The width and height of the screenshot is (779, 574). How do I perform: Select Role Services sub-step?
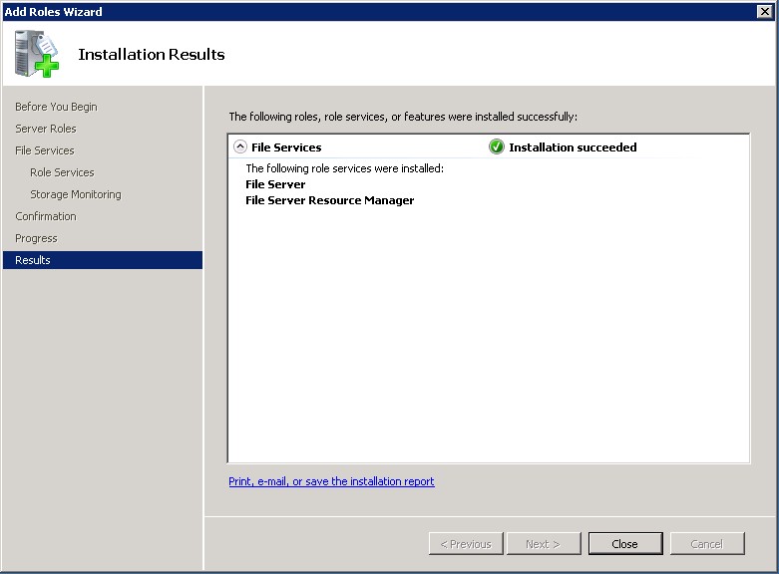point(62,172)
